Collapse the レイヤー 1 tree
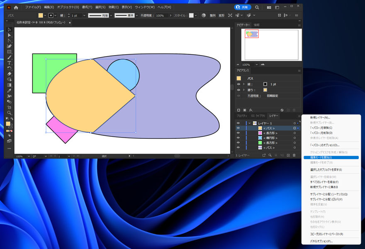The image size is (365, 249). click(249, 123)
